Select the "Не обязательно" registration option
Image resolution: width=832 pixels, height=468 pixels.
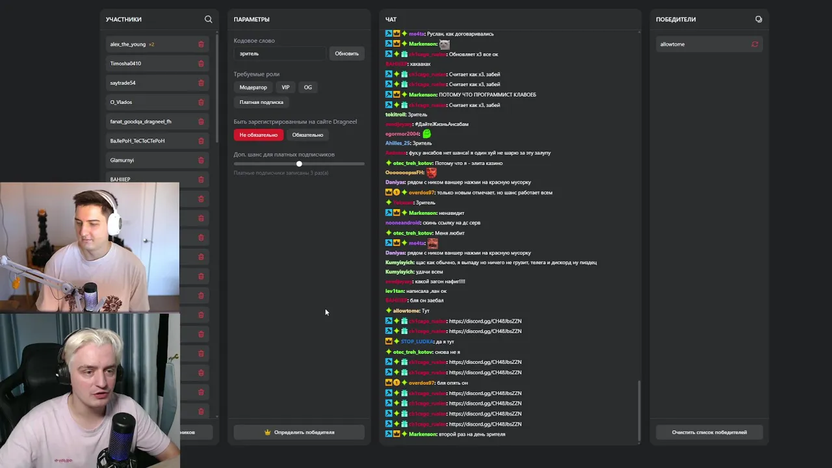[258, 135]
